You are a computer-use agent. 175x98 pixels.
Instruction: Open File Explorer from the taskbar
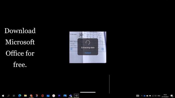point(25,96)
